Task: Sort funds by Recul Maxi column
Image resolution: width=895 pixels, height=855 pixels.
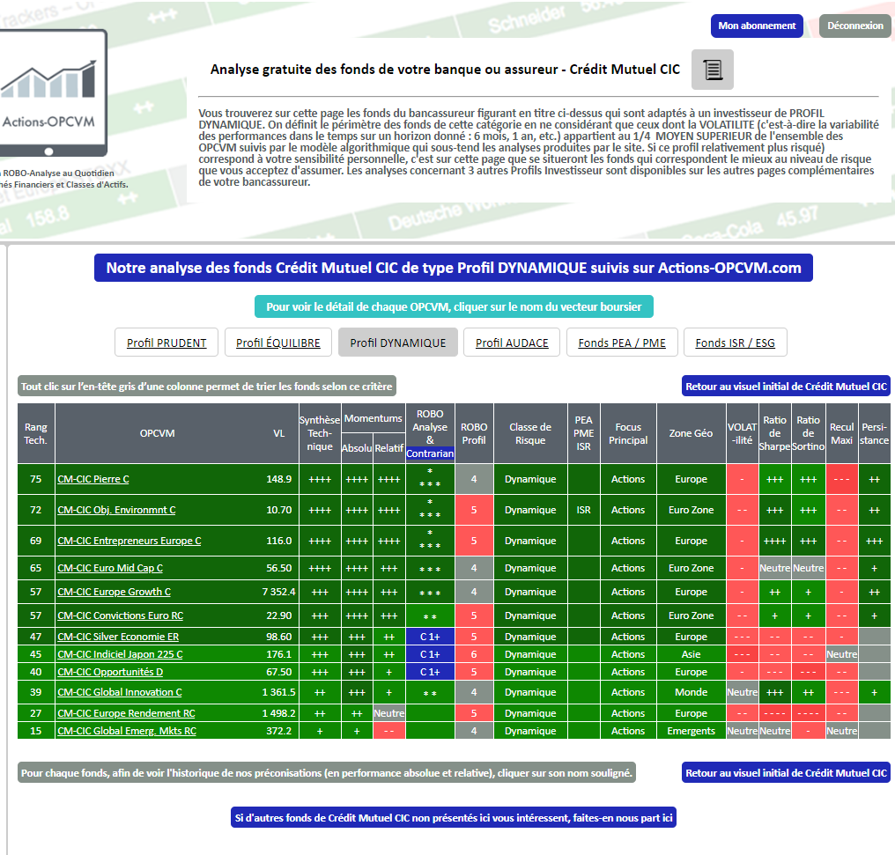Action: (841, 433)
